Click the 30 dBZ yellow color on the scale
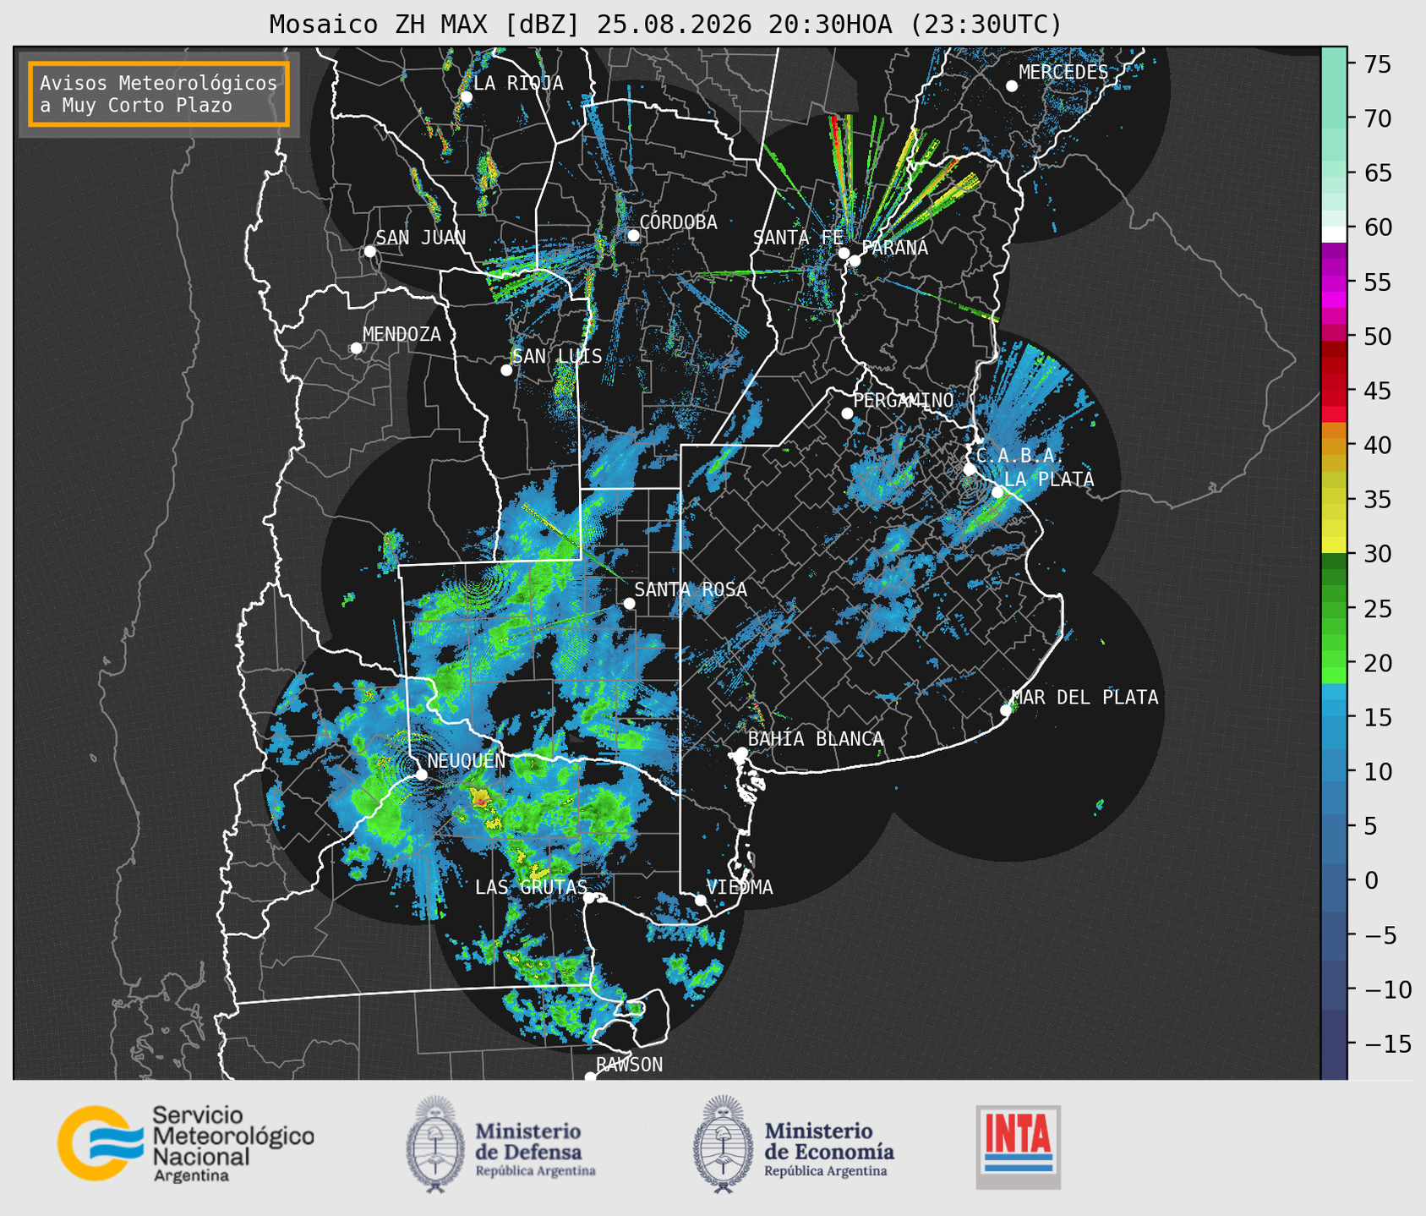Screen dimensions: 1426x1216 tap(1334, 545)
